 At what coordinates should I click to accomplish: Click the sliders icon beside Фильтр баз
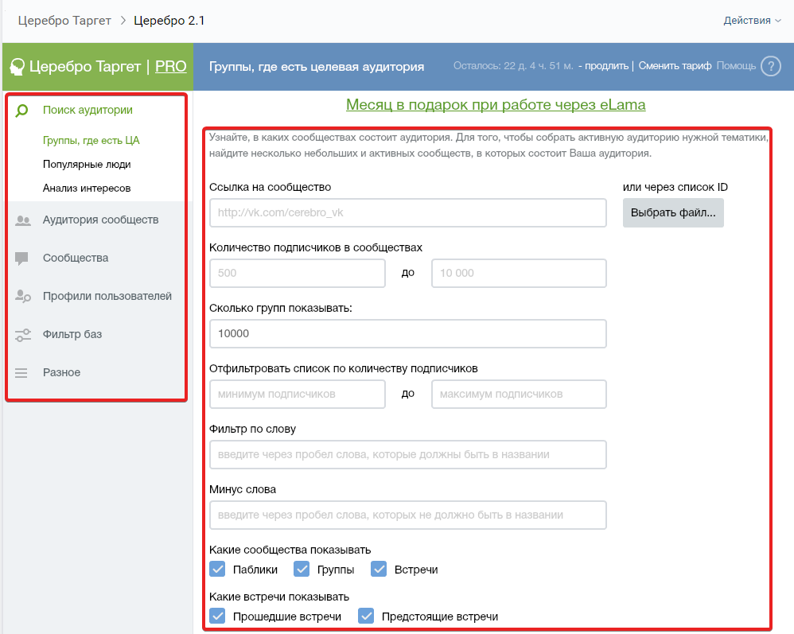coord(23,335)
